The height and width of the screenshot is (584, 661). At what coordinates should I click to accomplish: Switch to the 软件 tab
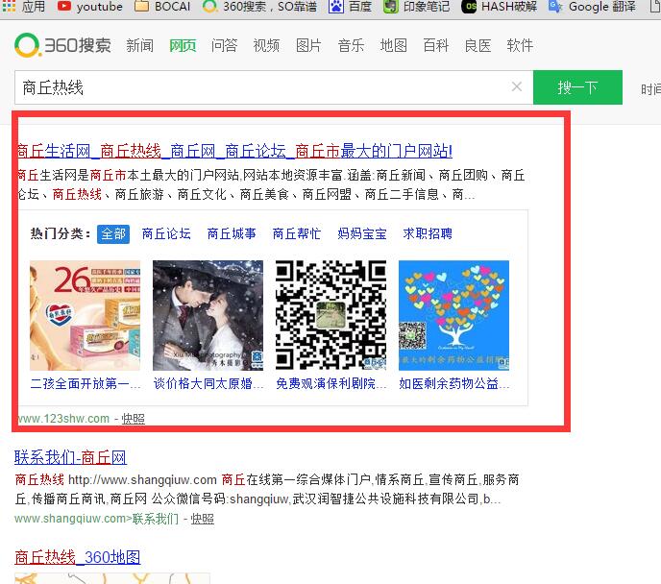(520, 45)
